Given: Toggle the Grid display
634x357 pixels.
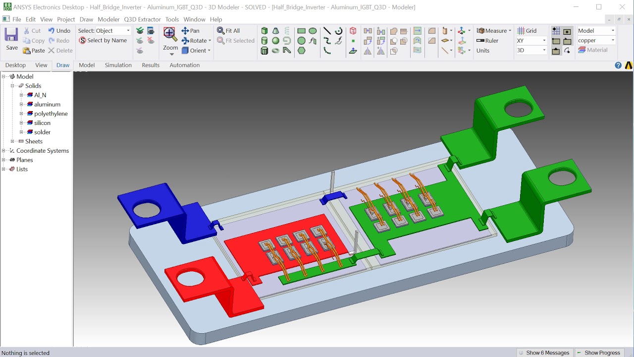Looking at the screenshot, I should pos(527,31).
